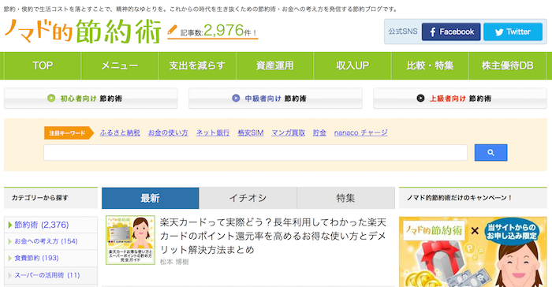Open 収入UP in the navigation bar

click(x=352, y=65)
